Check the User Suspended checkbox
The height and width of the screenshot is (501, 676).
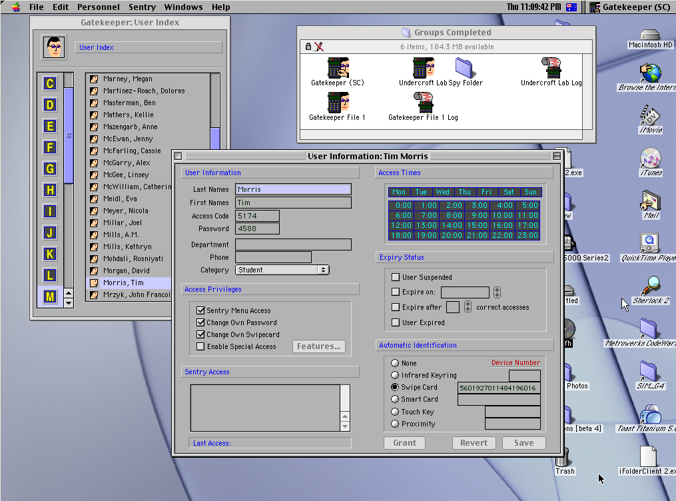pos(396,276)
